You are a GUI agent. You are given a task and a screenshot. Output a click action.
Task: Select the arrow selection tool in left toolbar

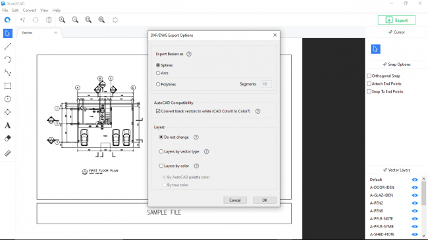coord(8,34)
